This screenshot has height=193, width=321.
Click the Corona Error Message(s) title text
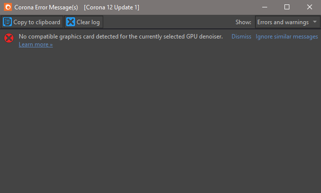coord(46,7)
